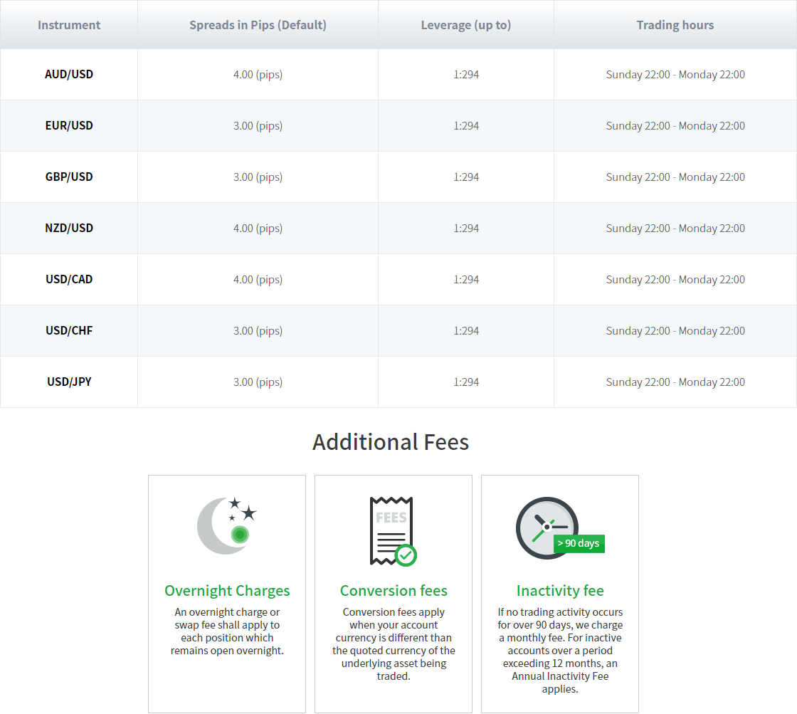Image resolution: width=797 pixels, height=714 pixels.
Task: Open the Overnight Charges heading
Action: (x=227, y=591)
